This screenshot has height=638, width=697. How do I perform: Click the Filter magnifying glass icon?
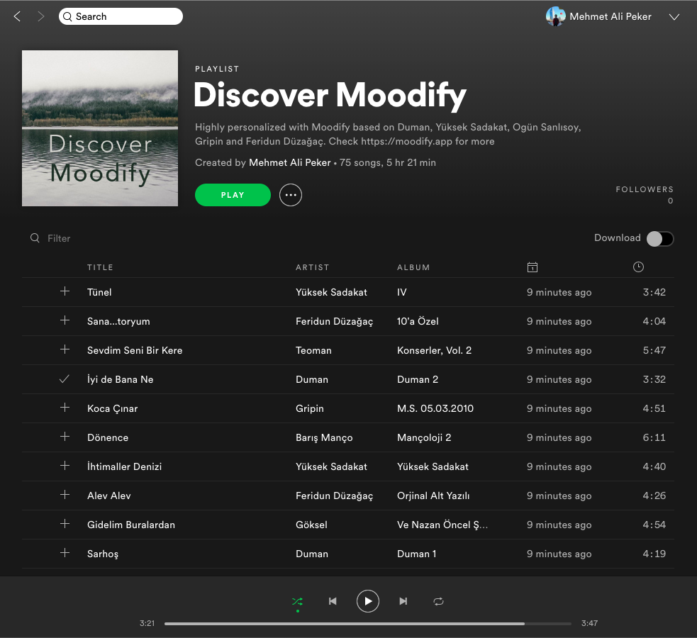click(x=35, y=238)
